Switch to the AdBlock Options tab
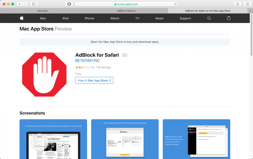This screenshot has width=253, height=159. (126, 11)
